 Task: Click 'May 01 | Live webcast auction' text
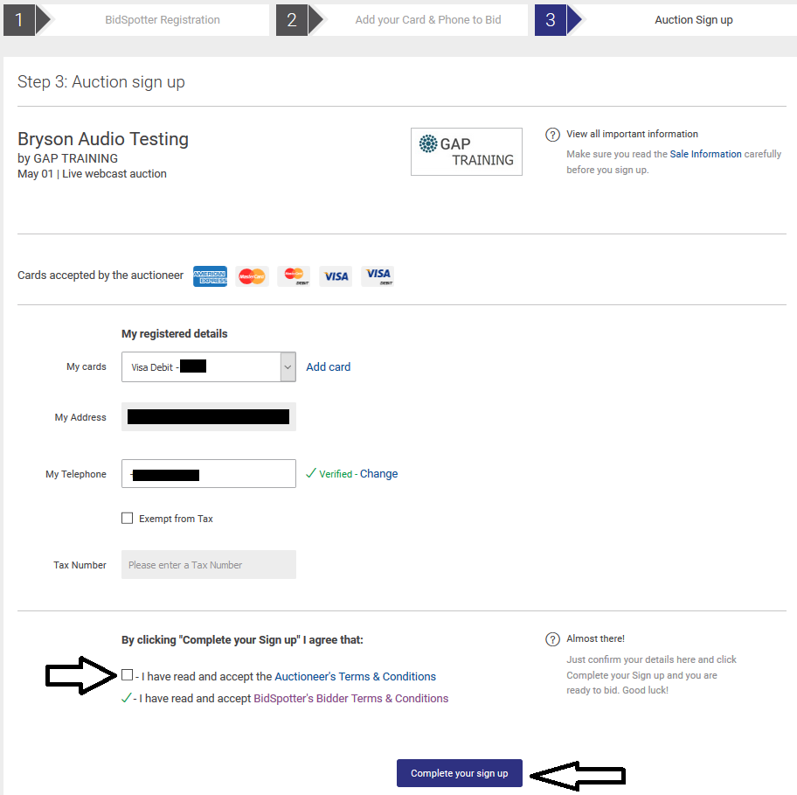92,174
